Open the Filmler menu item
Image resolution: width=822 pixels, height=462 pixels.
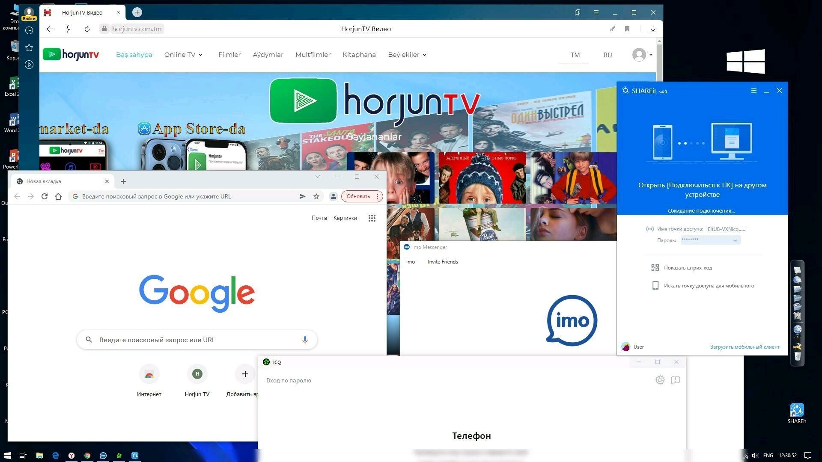[229, 55]
